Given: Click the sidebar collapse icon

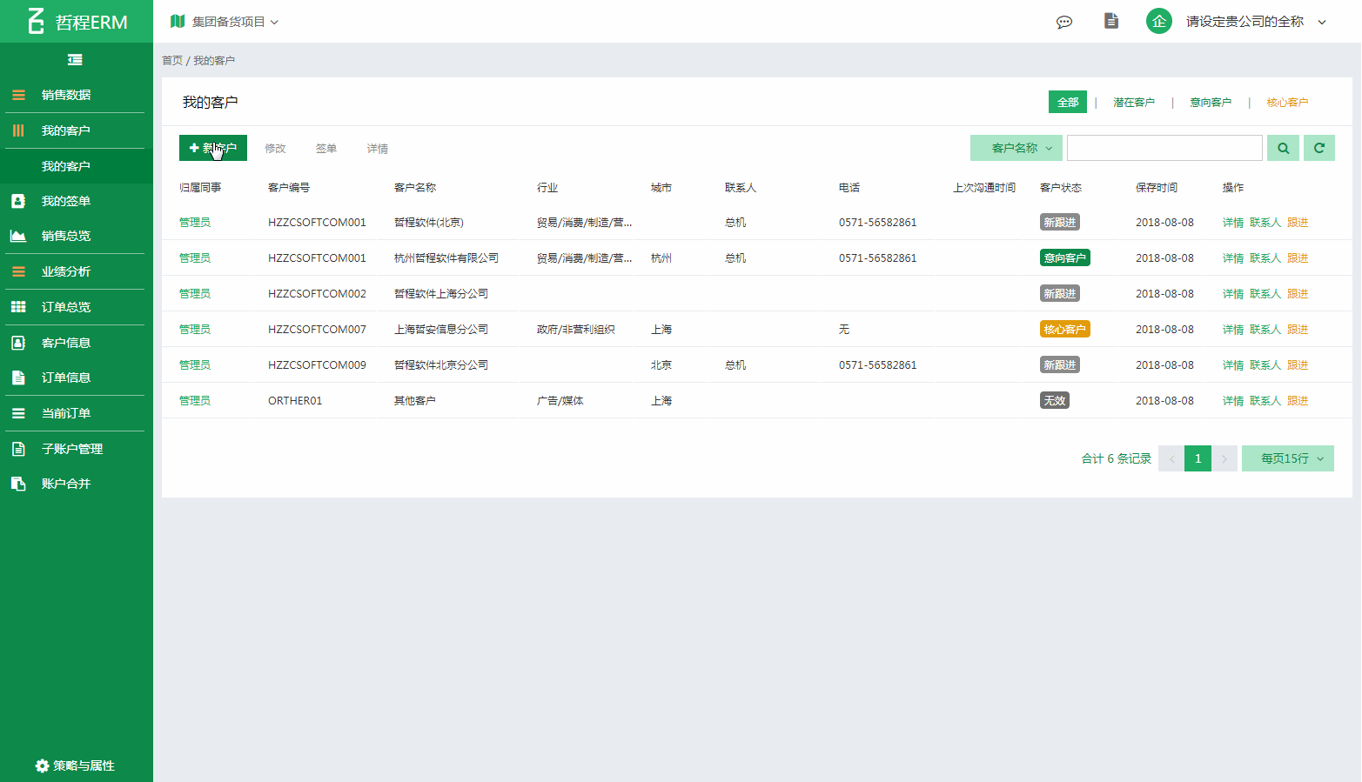Looking at the screenshot, I should (75, 60).
